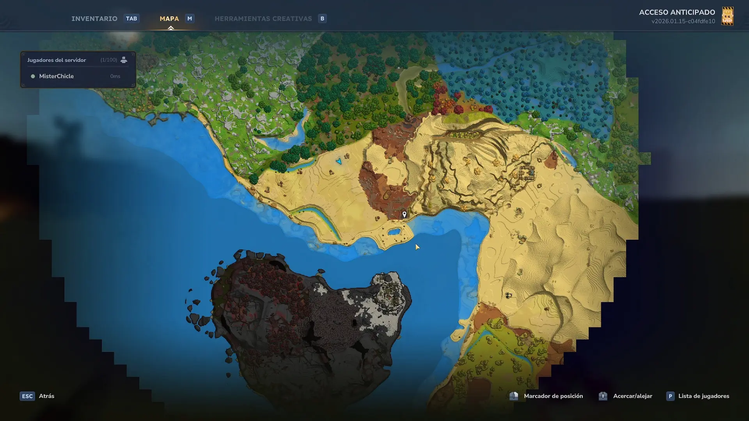Click the white location pin marker on map
The image size is (749, 421).
[x=405, y=214]
